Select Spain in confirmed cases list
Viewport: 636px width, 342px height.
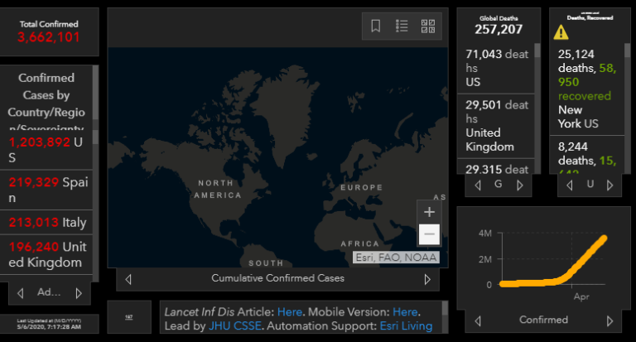click(48, 190)
